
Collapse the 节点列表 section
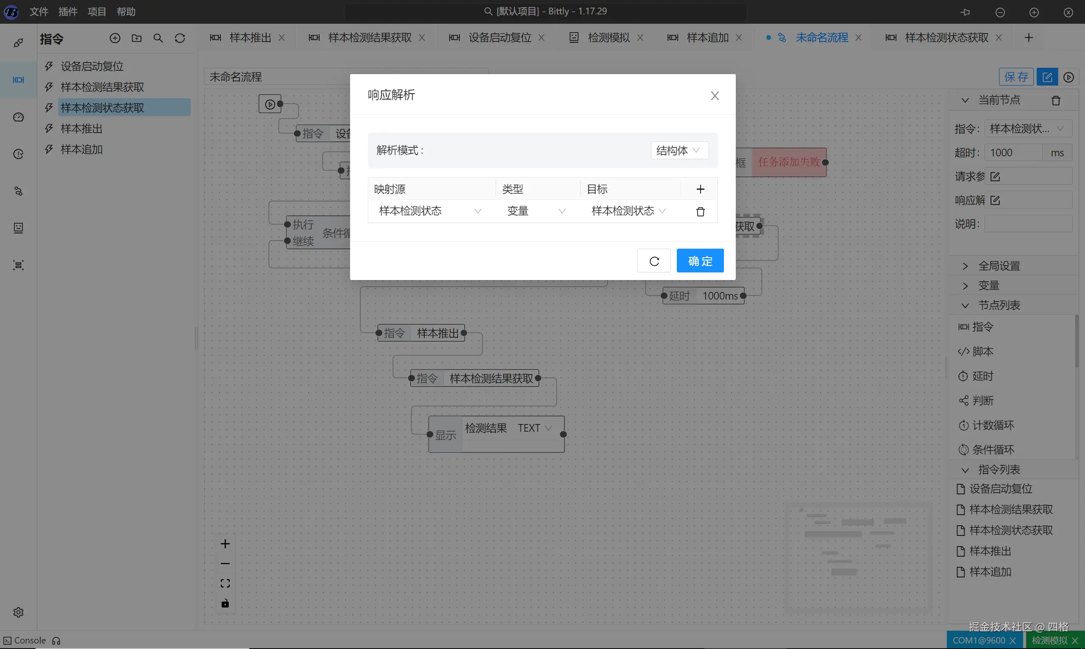click(999, 305)
